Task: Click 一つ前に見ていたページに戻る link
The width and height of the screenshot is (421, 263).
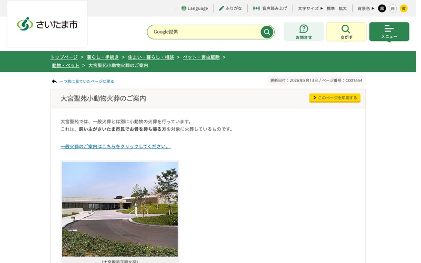Action: 87,82
